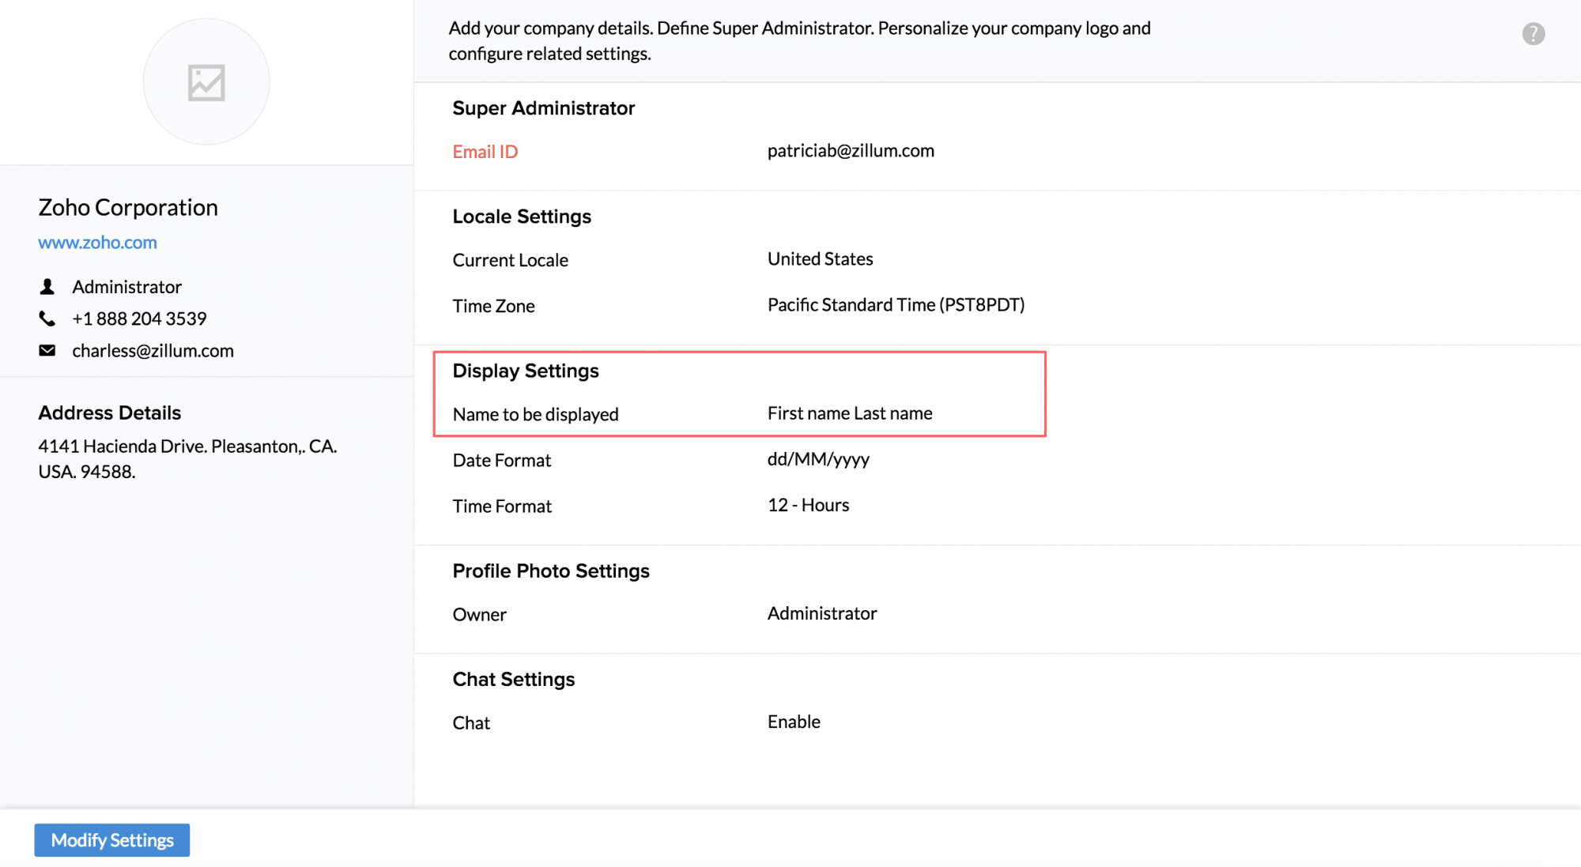
Task: Click the phone icon beside the number
Action: click(47, 319)
